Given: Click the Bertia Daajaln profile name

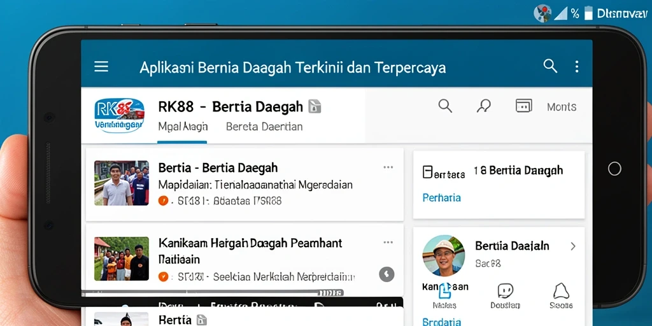Looking at the screenshot, I should pos(513,246).
